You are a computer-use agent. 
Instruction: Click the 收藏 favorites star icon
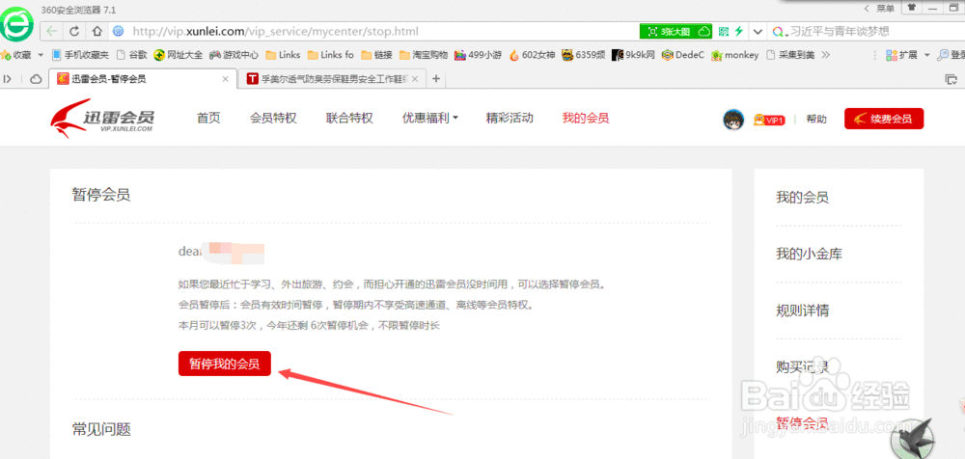point(6,55)
